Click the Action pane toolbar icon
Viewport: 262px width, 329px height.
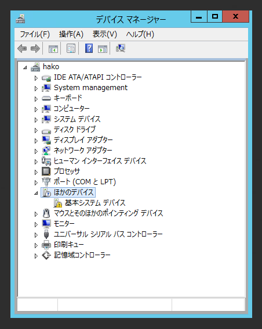103,49
